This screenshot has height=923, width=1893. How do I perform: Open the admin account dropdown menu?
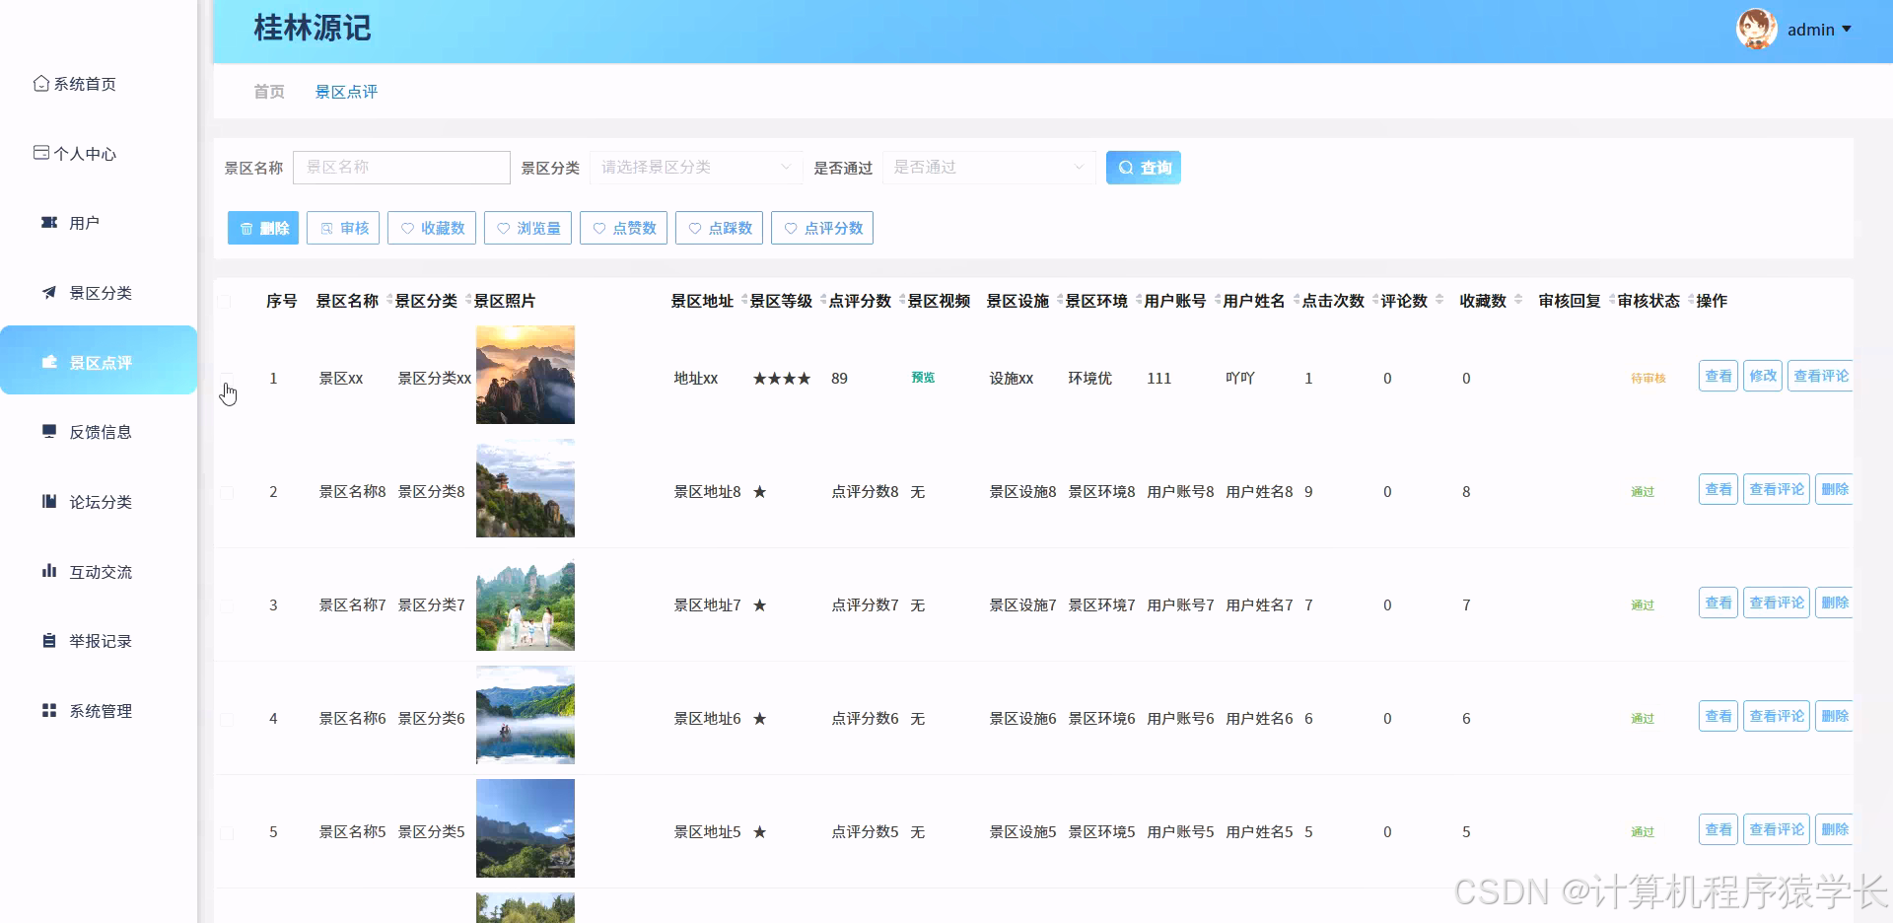[x=1817, y=30]
